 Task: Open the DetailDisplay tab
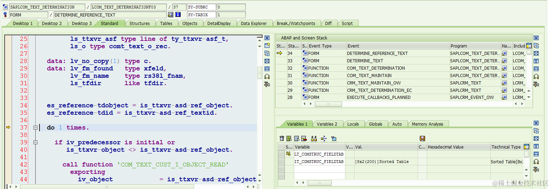coord(219,24)
